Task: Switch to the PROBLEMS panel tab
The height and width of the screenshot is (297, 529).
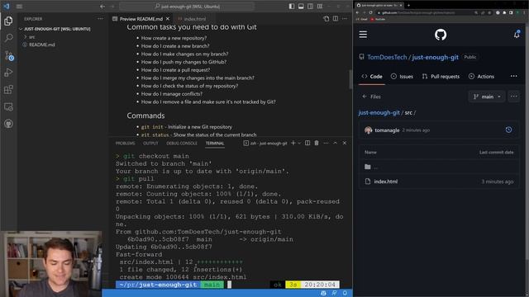Action: point(125,143)
